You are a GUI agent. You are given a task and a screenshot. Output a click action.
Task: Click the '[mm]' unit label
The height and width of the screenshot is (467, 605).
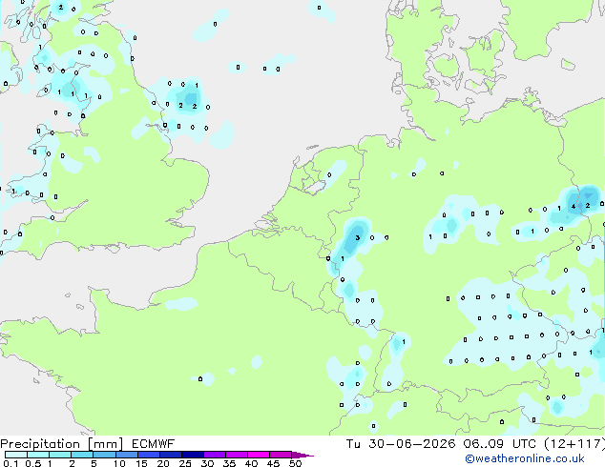coord(106,444)
